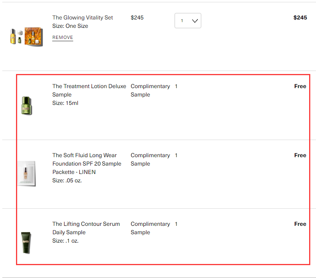Click the Free price on Soft Fluid Foundation row
Screen dimensions: 316x280
pos(300,155)
